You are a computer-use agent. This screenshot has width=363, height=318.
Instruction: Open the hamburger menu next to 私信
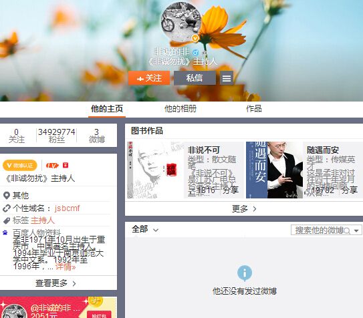click(227, 78)
